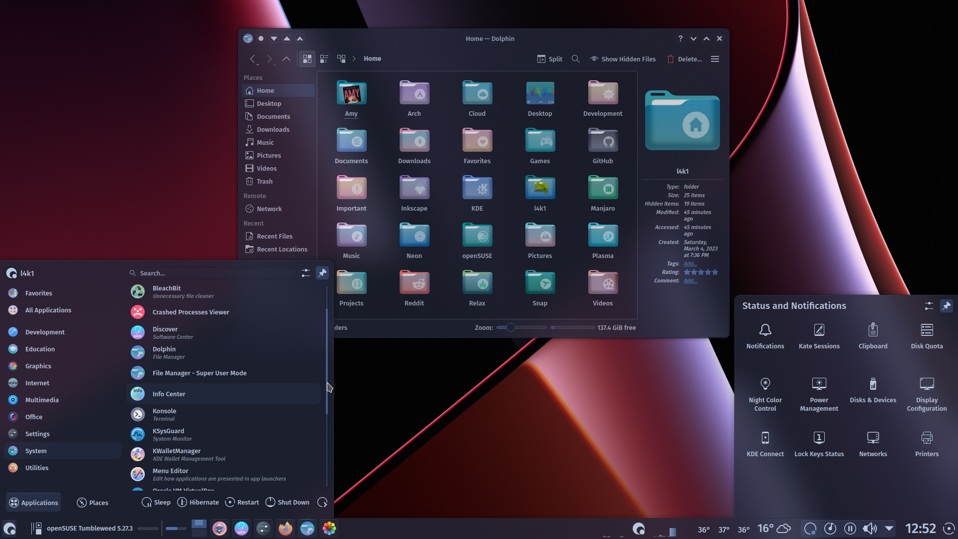Open the Snap folder
Screen dimensions: 958x539
click(540, 288)
